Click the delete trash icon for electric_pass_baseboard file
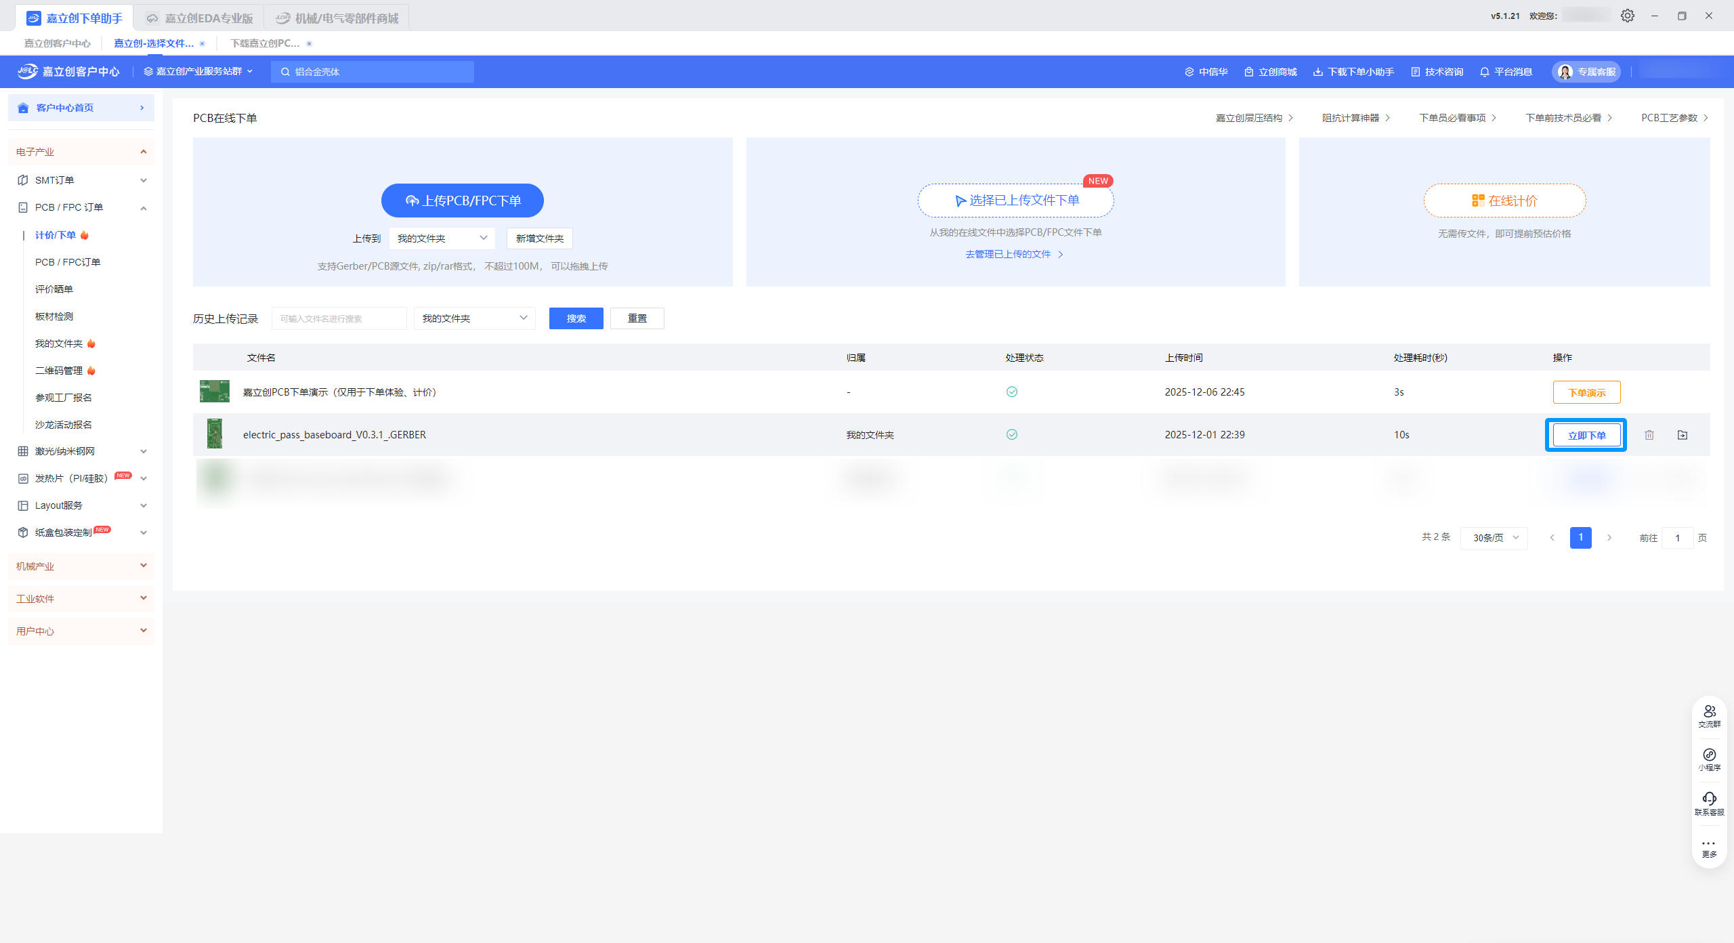This screenshot has height=943, width=1734. (x=1649, y=435)
